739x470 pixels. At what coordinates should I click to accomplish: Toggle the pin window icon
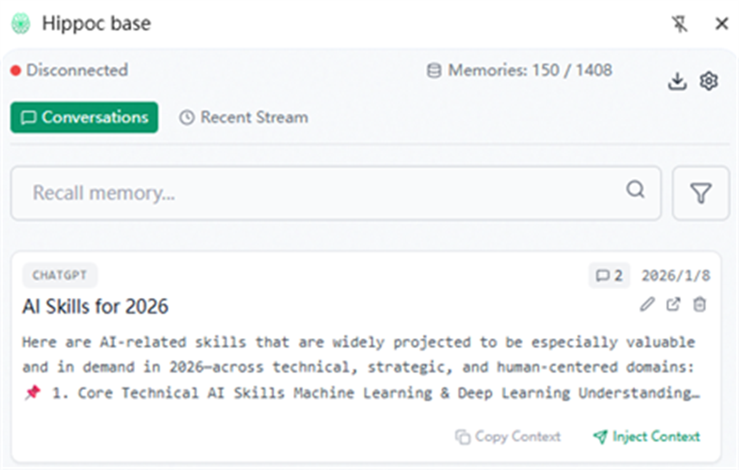[679, 25]
